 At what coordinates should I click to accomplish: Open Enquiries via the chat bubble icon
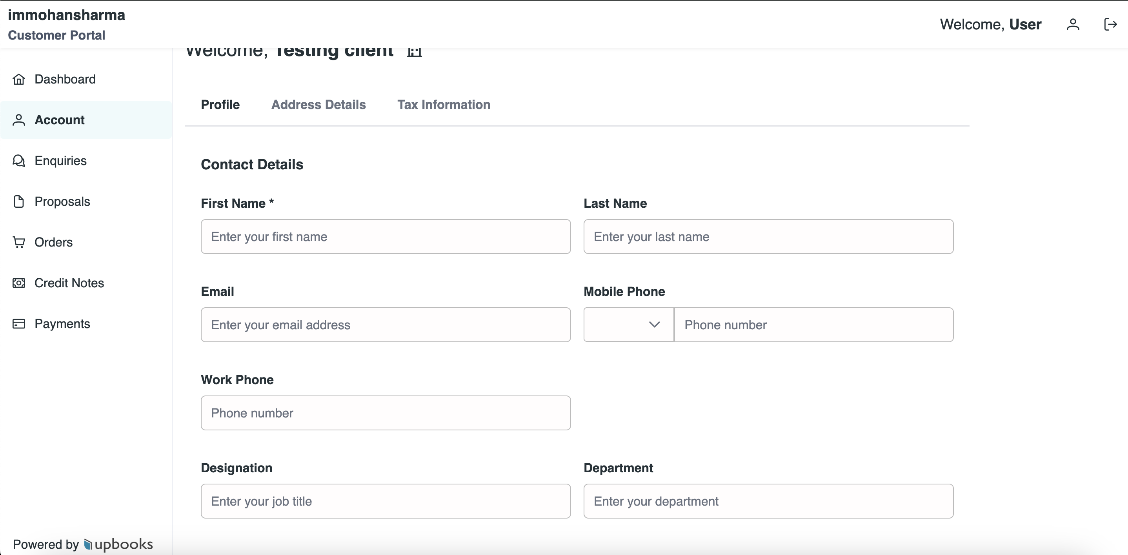[18, 161]
